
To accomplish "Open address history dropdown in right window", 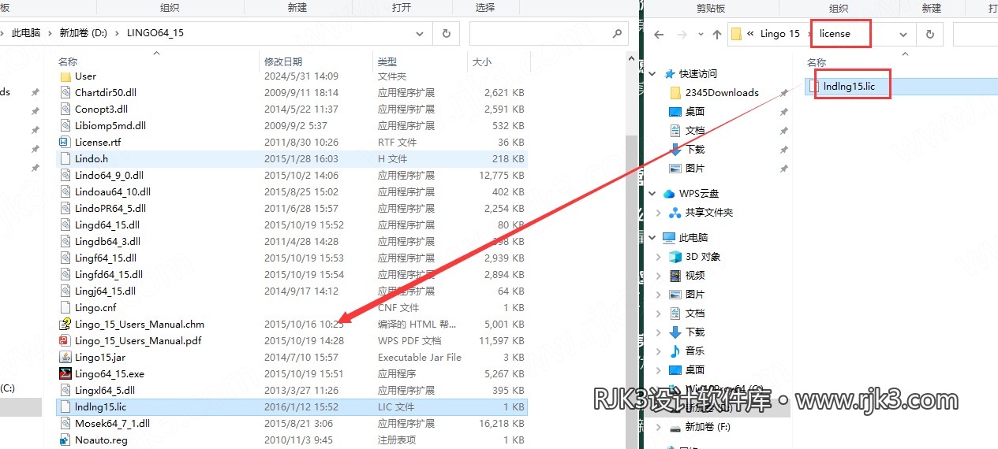I will point(904,35).
